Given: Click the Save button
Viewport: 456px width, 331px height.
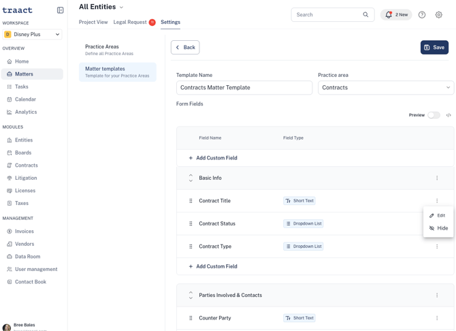Looking at the screenshot, I should point(434,47).
